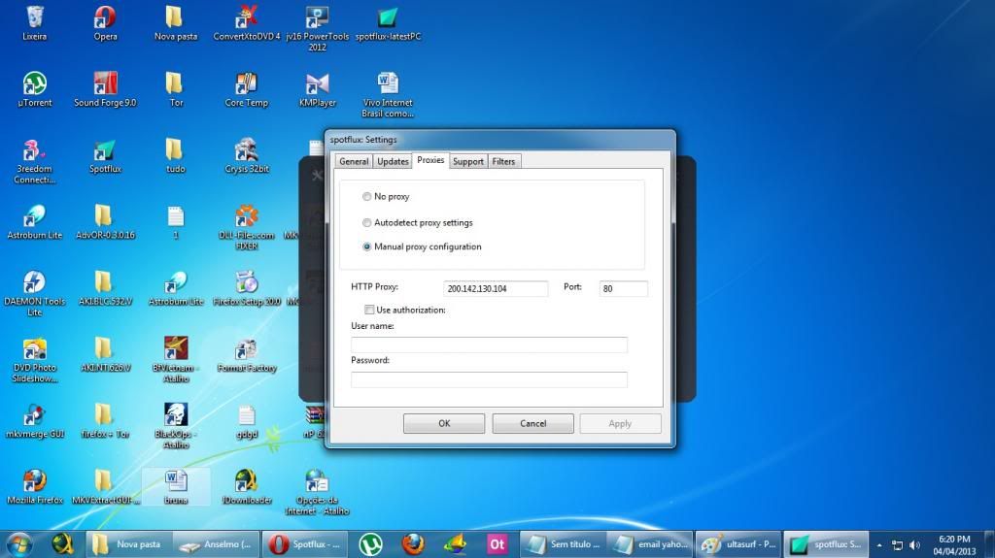
Task: Switch to the General tab
Action: pyautogui.click(x=354, y=161)
